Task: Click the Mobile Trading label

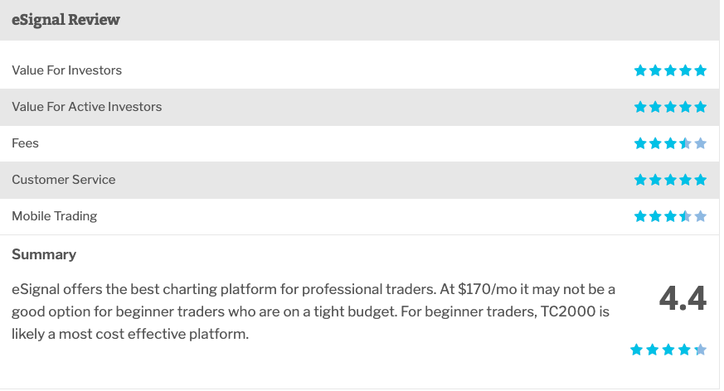Action: (55, 216)
